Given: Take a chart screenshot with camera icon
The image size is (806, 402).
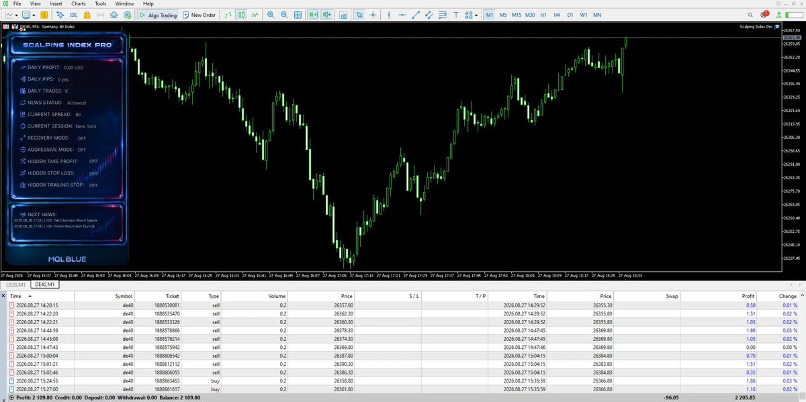Looking at the screenshot, I should click(343, 15).
